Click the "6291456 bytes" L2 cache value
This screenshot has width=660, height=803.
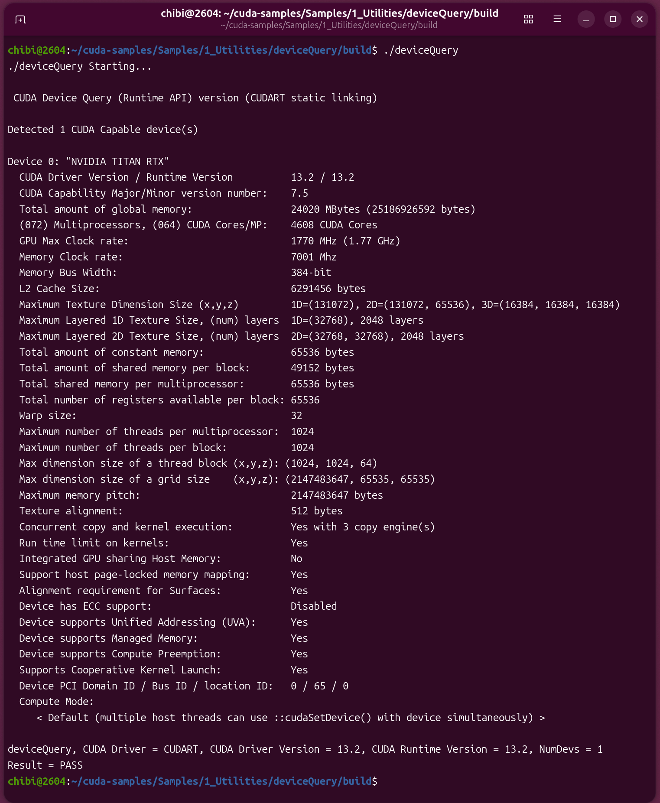tap(328, 289)
